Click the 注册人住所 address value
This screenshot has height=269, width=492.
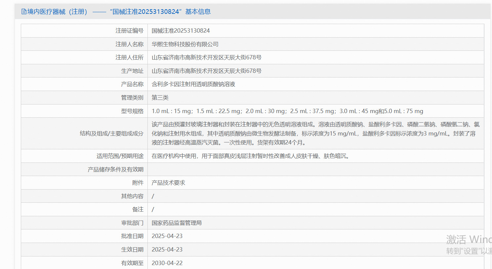[206, 57]
